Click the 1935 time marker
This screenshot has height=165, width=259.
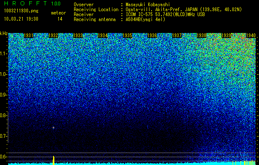tap(127, 35)
